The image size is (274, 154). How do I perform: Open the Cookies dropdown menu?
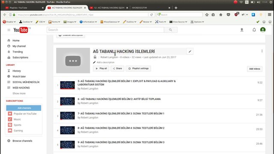[x=26, y=22]
